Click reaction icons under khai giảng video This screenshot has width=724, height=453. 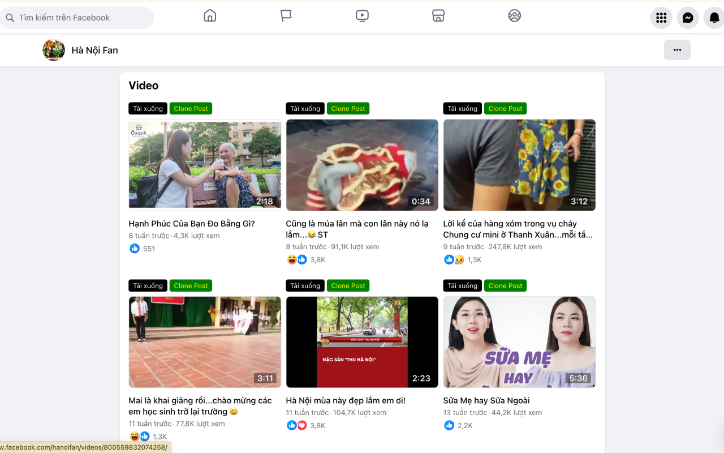pyautogui.click(x=140, y=437)
